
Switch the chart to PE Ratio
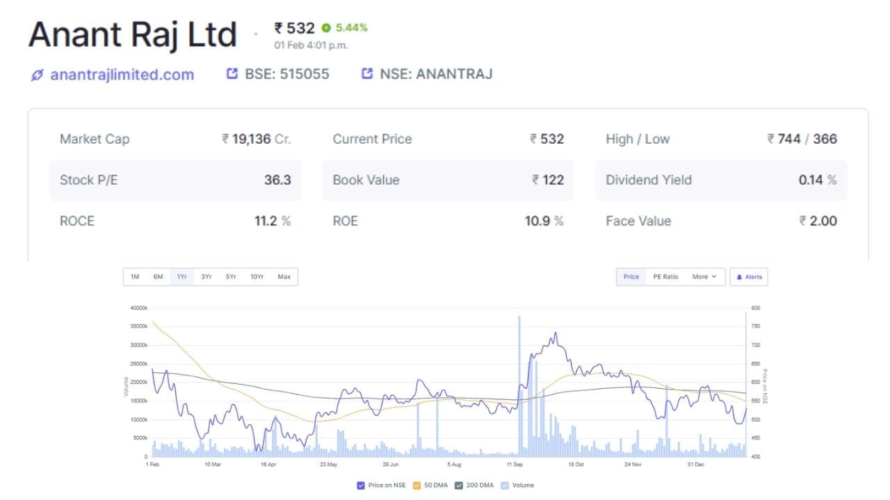[665, 277]
